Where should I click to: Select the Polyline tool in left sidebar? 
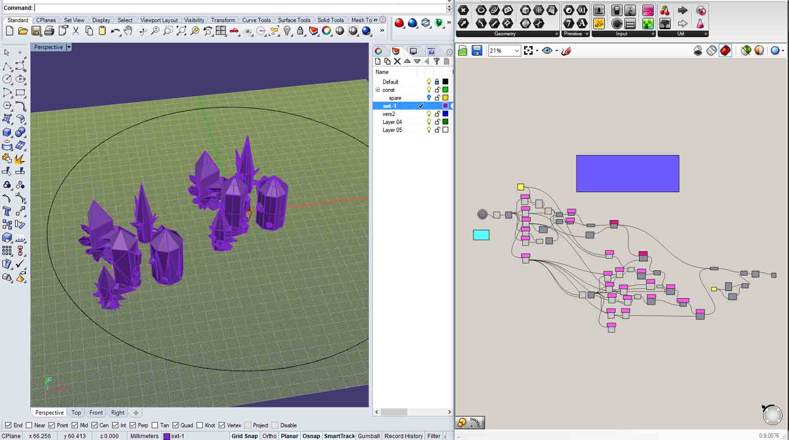coord(7,66)
